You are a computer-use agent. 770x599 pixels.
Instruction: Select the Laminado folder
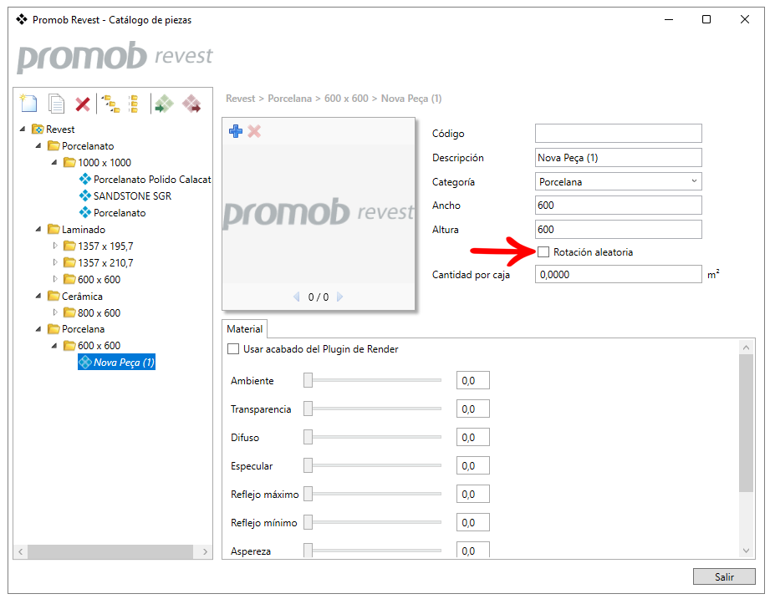[76, 230]
